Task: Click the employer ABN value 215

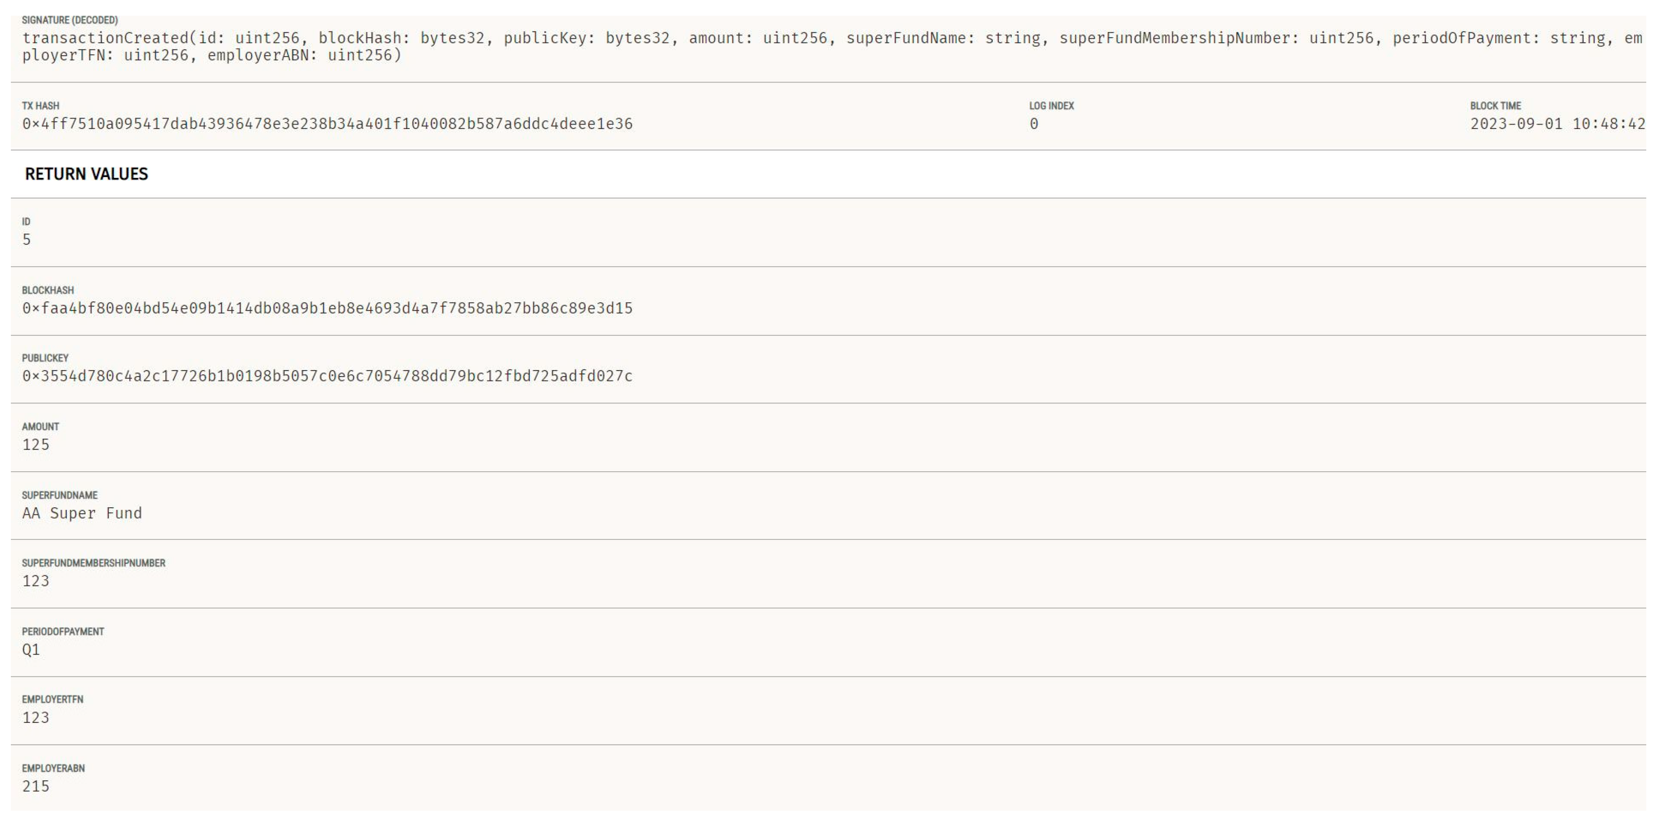Action: [35, 786]
